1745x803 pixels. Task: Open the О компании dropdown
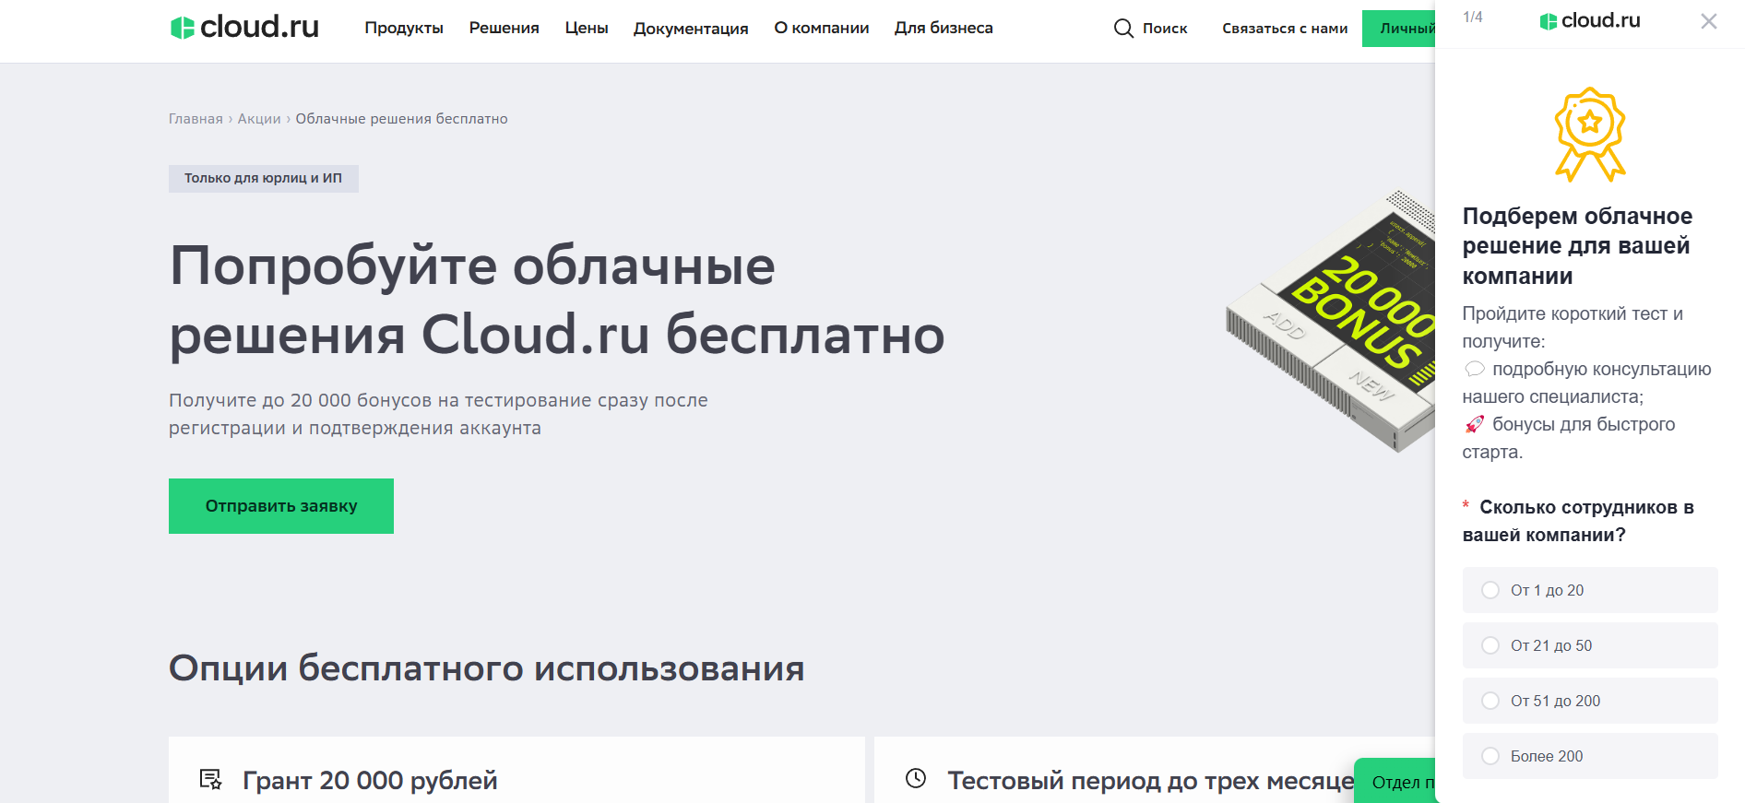[x=821, y=29]
